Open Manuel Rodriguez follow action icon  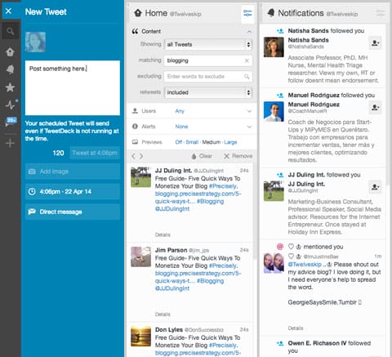(x=375, y=107)
